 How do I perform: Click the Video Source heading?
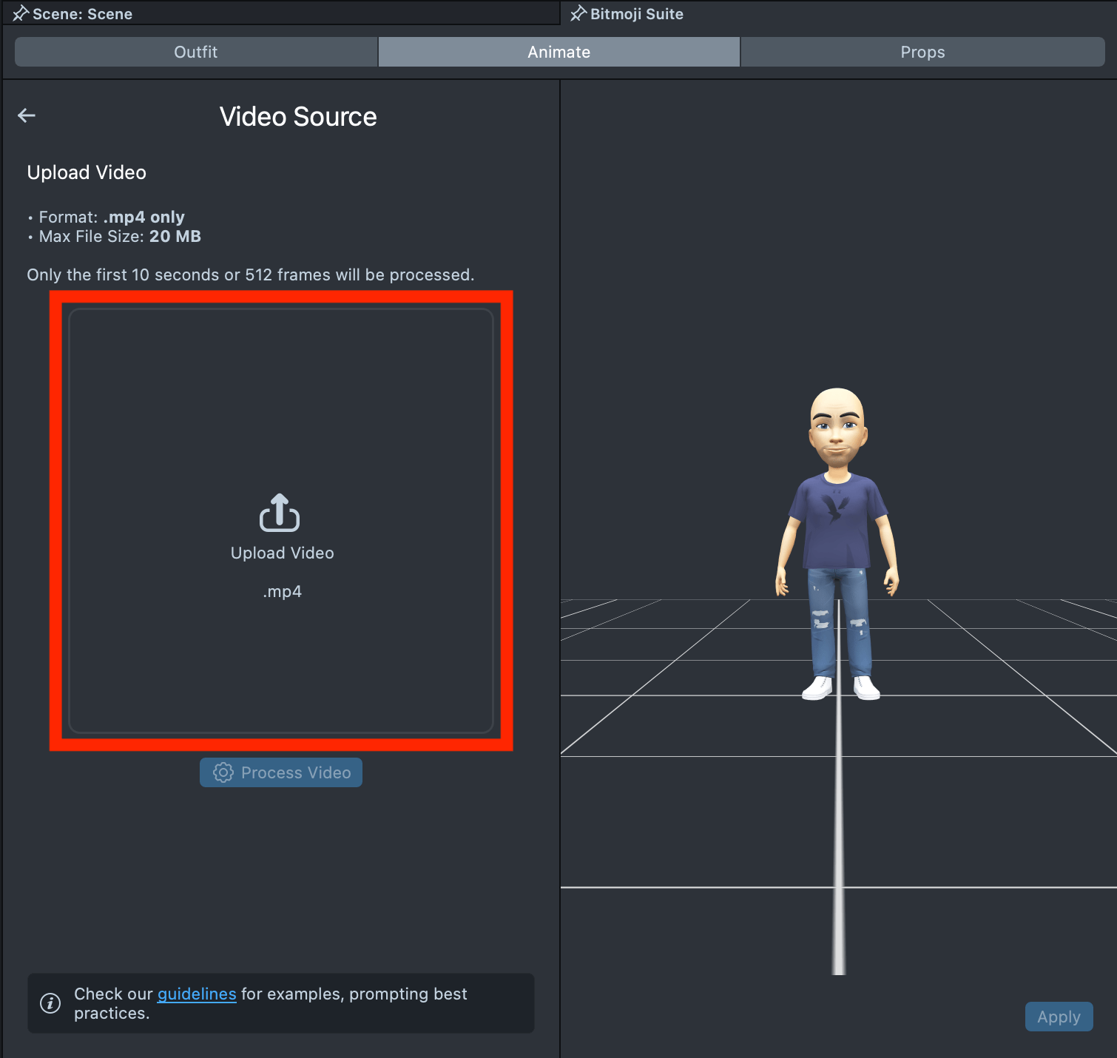298,117
